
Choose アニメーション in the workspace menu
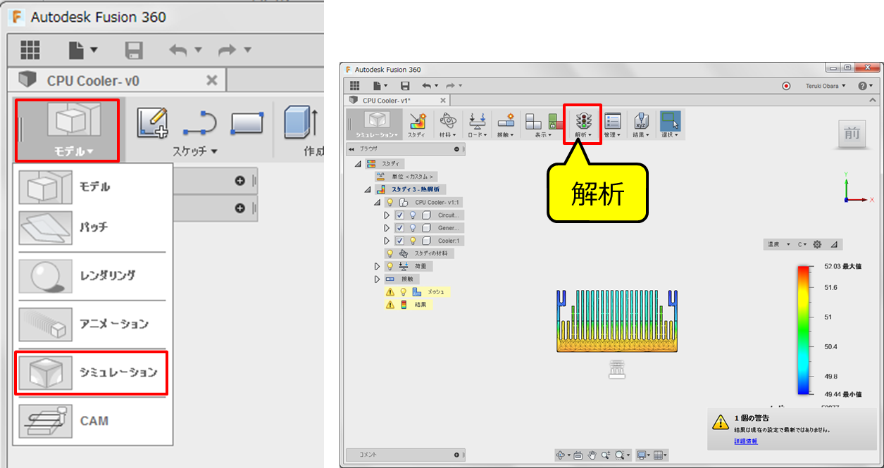tap(92, 324)
